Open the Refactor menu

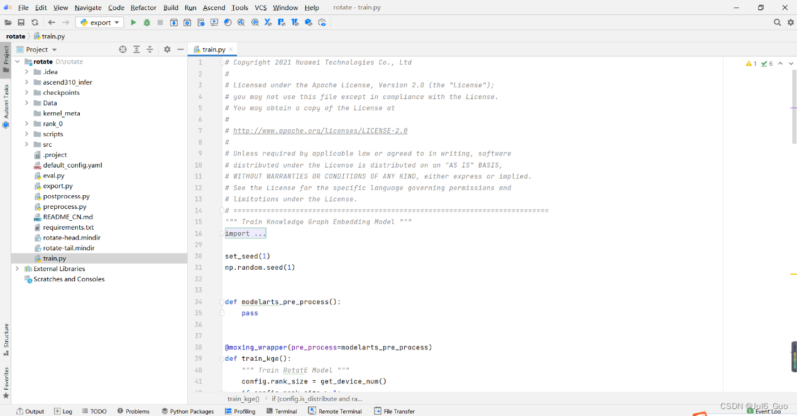[x=143, y=8]
